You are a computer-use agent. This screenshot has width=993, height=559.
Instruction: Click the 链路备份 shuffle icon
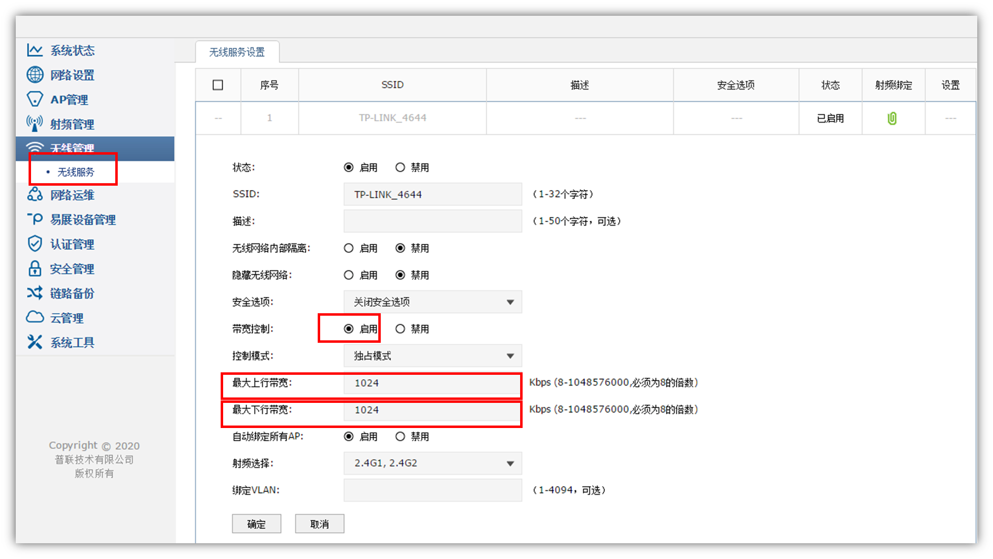(x=34, y=293)
